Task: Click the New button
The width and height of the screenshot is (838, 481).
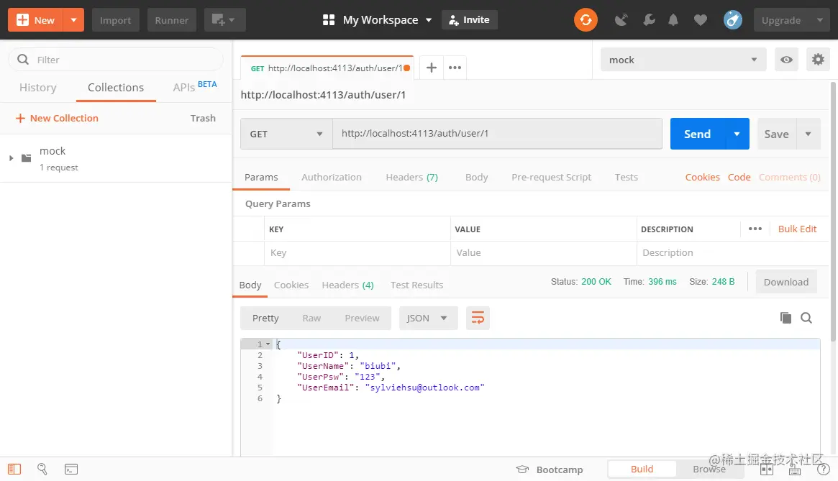Action: pyautogui.click(x=35, y=20)
